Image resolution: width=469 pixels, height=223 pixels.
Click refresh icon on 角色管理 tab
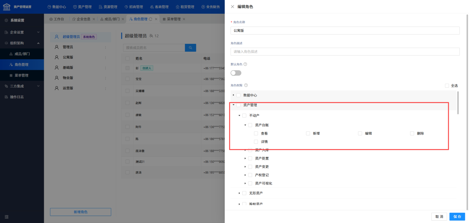click(150, 19)
